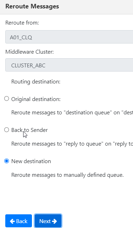
Task: Return to previous step via Back button
Action: pyautogui.click(x=19, y=221)
